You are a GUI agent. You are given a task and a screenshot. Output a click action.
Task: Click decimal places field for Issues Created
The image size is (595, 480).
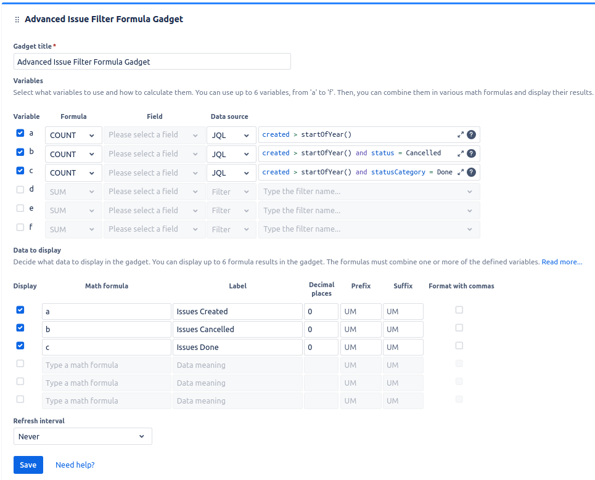pos(321,311)
